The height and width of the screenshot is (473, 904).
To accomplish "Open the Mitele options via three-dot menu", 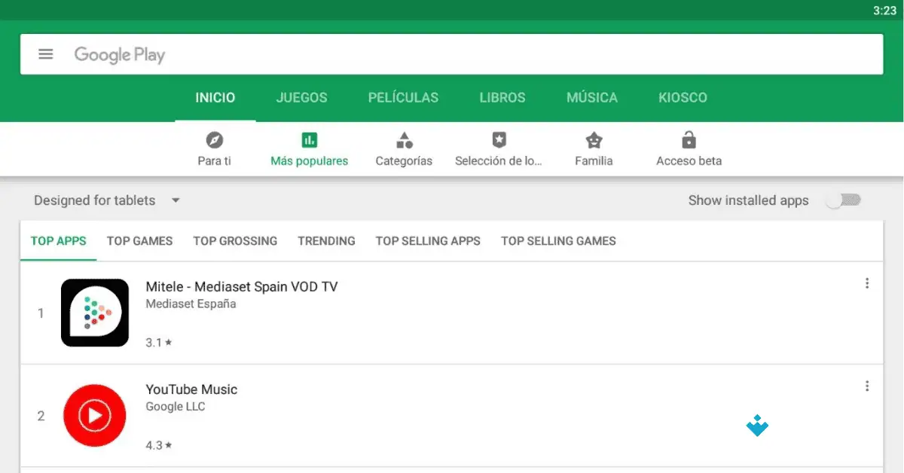I will (x=866, y=282).
